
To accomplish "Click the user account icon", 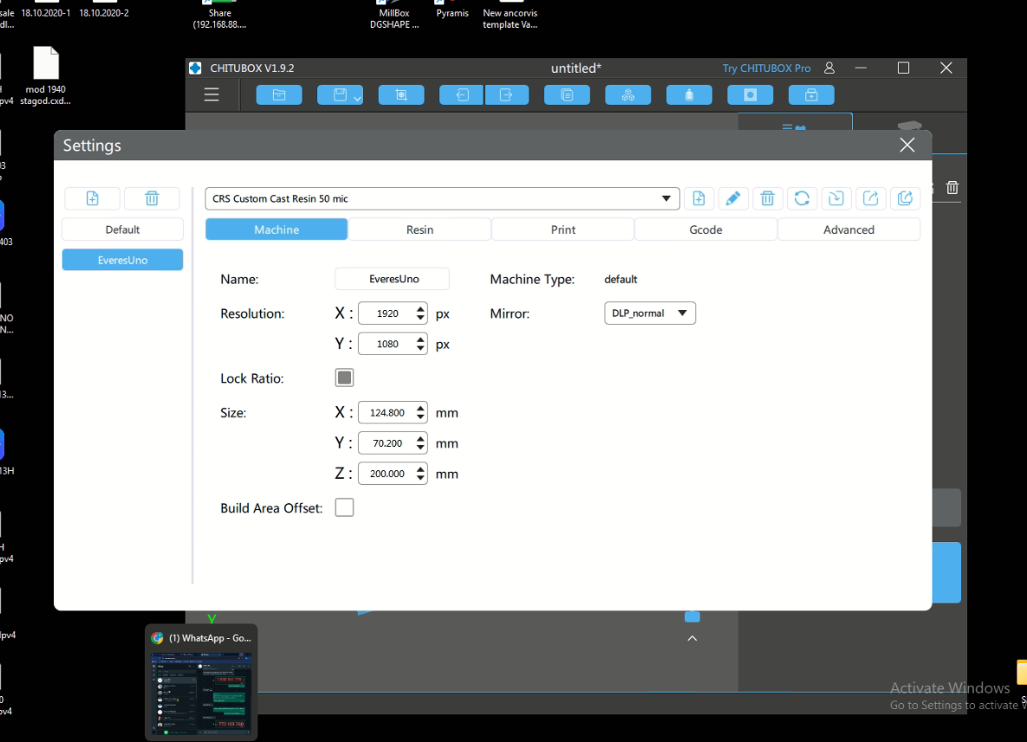I will click(829, 68).
